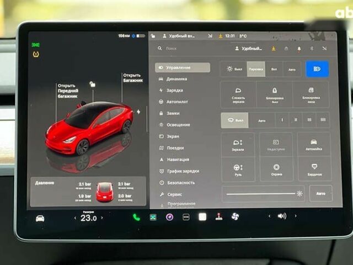Viewport: 353px width, 265px height.
Task: Tap Открыть Передний багажник label
Action: (x=68, y=91)
